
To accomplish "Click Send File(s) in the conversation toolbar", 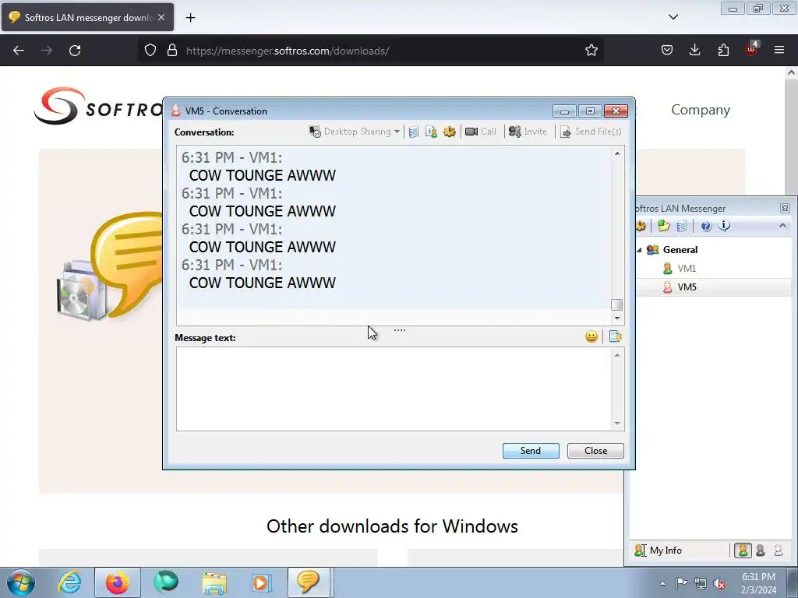I will pos(591,132).
